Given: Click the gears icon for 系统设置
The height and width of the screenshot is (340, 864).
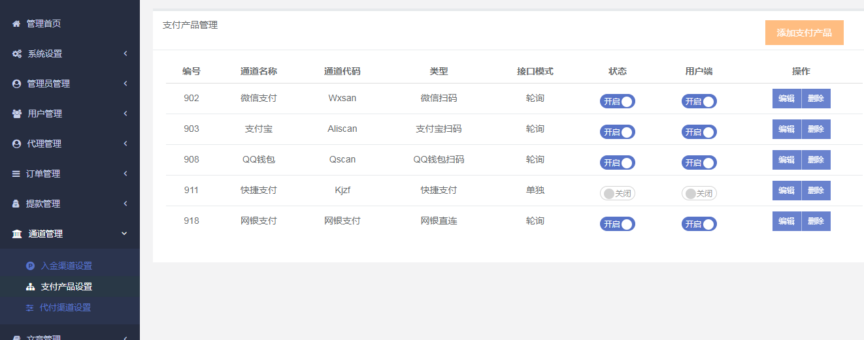Looking at the screenshot, I should [17, 54].
